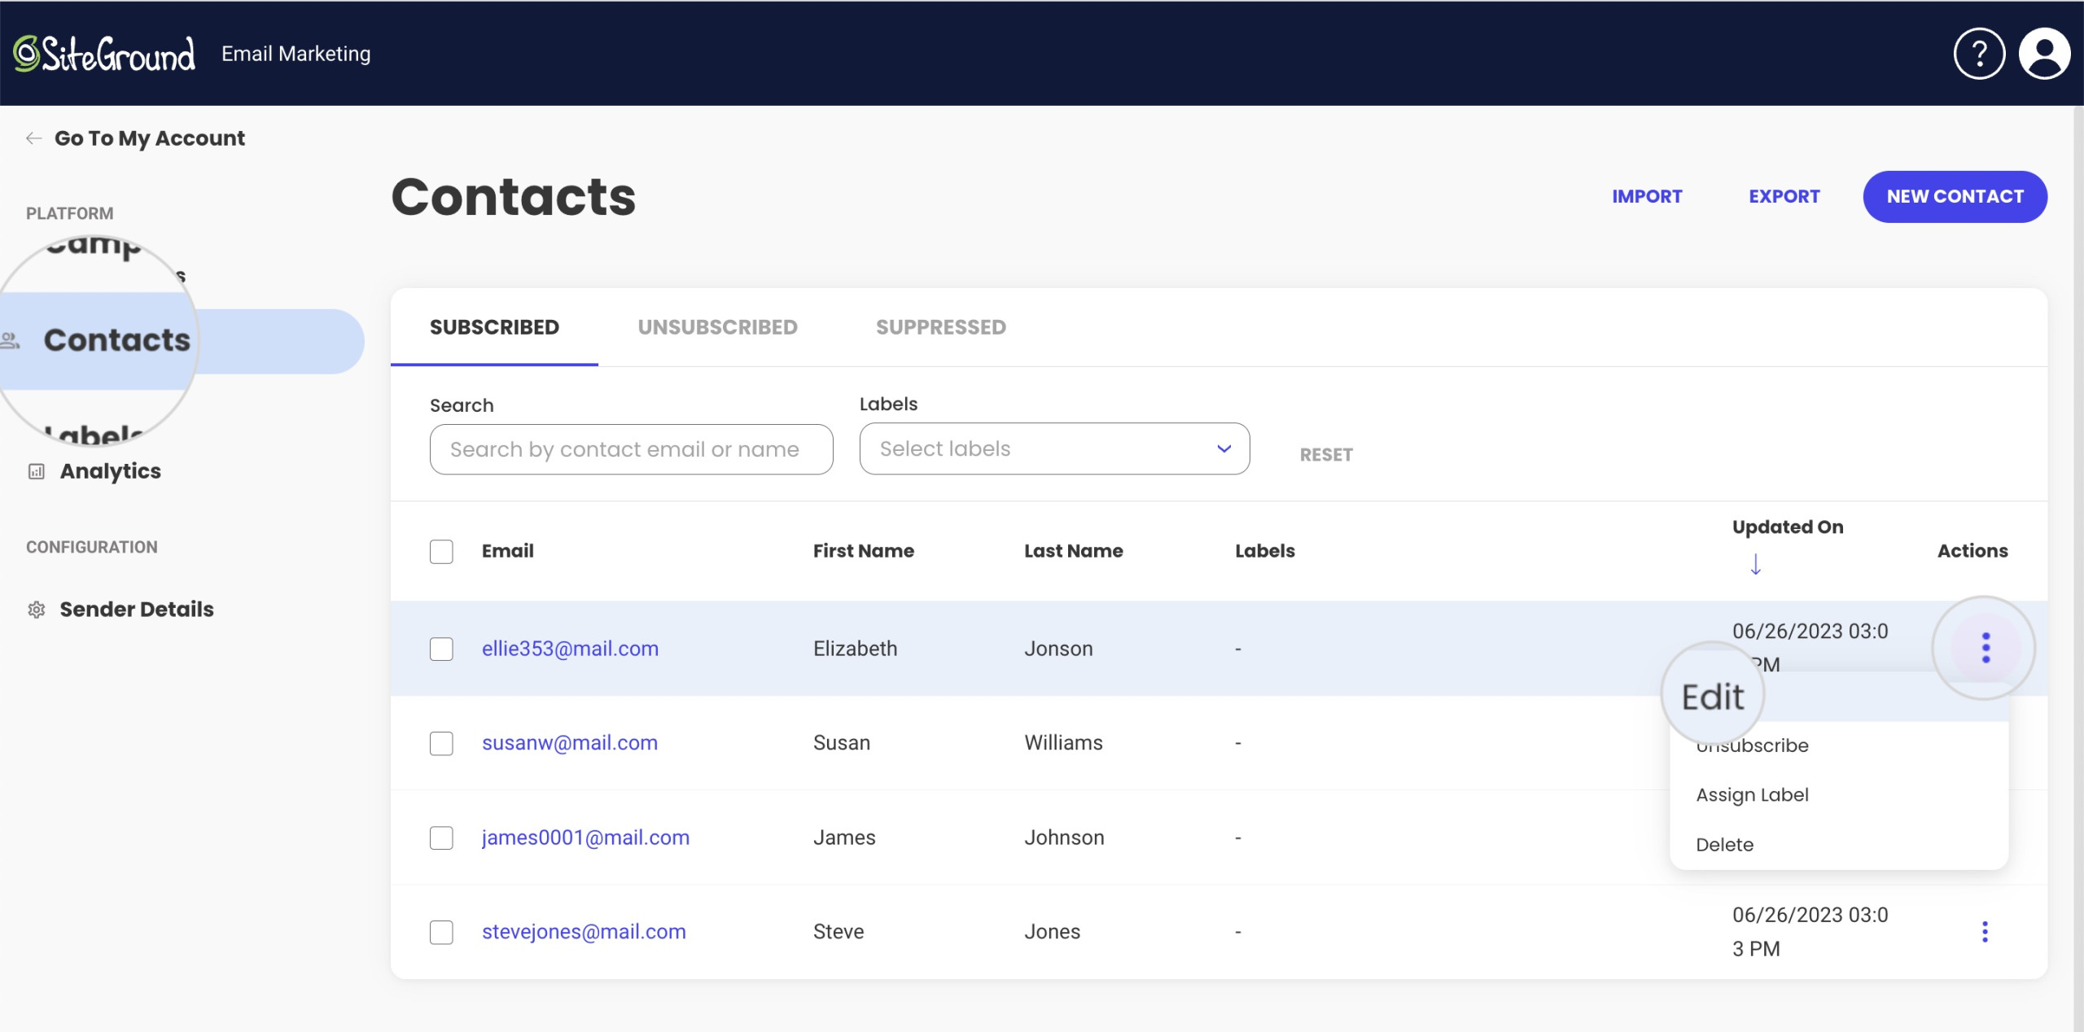Switch to the UNSUBSCRIBED tab
Screen dimensions: 2084x1032
coord(718,326)
